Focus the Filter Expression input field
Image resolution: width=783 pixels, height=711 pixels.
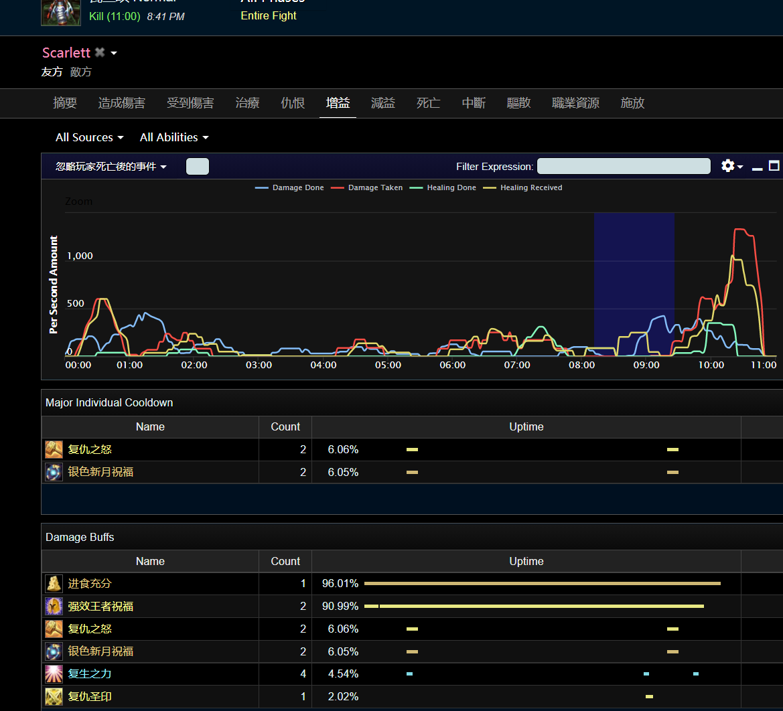624,166
